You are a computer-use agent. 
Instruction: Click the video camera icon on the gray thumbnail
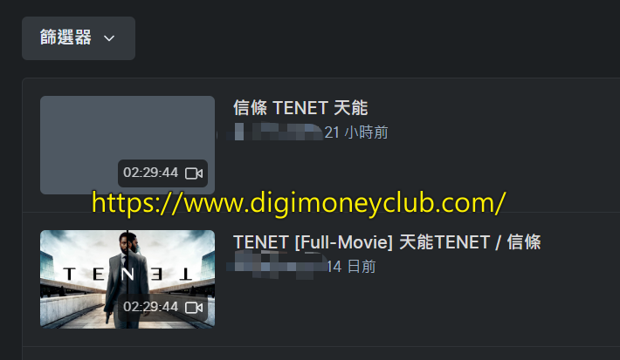[194, 173]
